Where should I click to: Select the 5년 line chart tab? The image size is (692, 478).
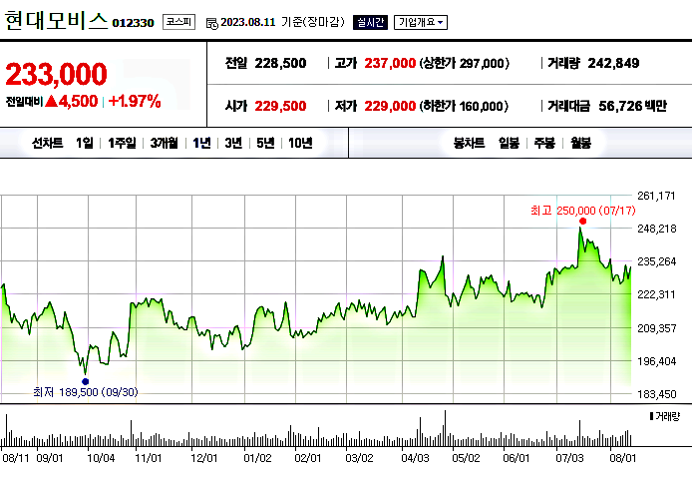pyautogui.click(x=265, y=143)
